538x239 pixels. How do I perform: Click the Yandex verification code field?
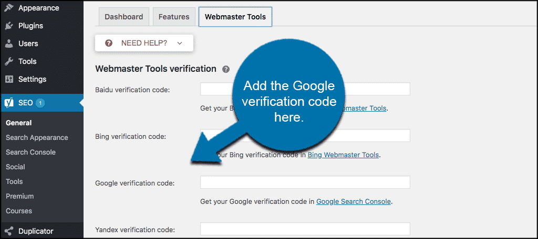pyautogui.click(x=305, y=229)
